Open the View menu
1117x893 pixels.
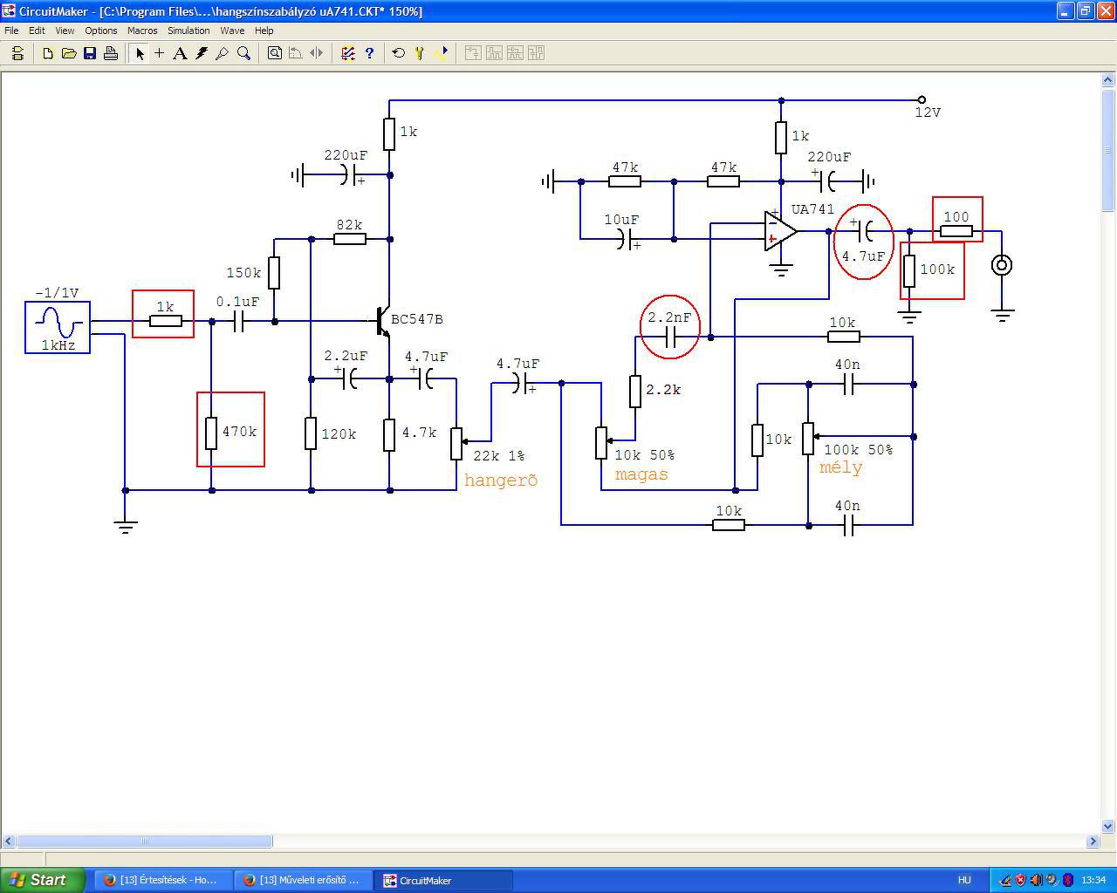[x=65, y=31]
